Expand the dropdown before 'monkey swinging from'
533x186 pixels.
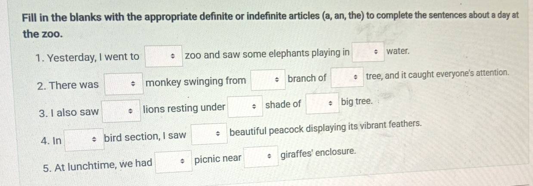pyautogui.click(x=124, y=84)
